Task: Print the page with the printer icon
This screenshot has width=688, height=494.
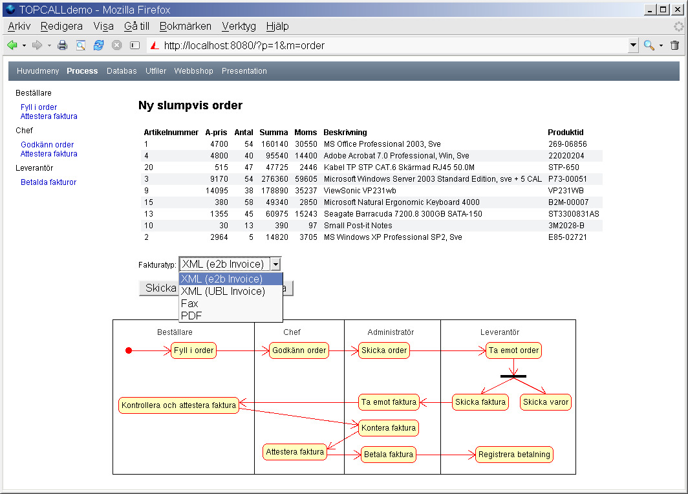Action: [x=62, y=45]
